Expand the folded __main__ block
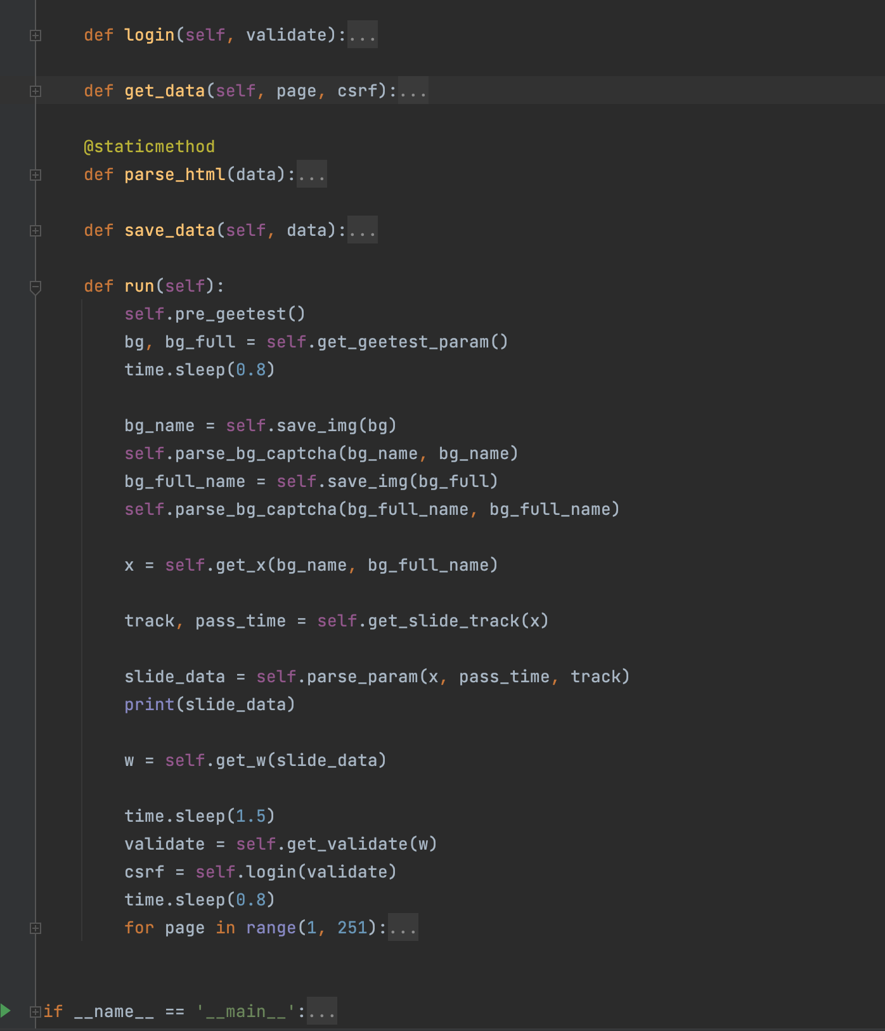Viewport: 885px width, 1031px height. pyautogui.click(x=36, y=1012)
